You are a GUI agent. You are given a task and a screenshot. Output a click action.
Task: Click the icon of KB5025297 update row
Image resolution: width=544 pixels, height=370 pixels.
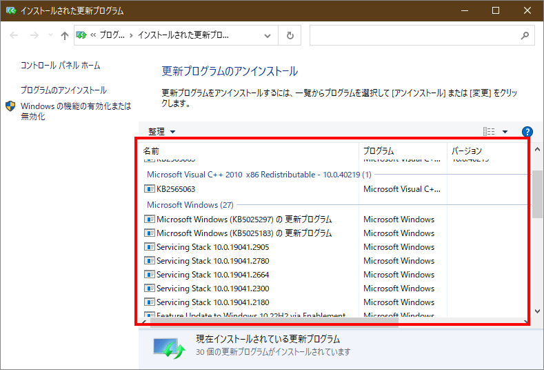(x=149, y=220)
